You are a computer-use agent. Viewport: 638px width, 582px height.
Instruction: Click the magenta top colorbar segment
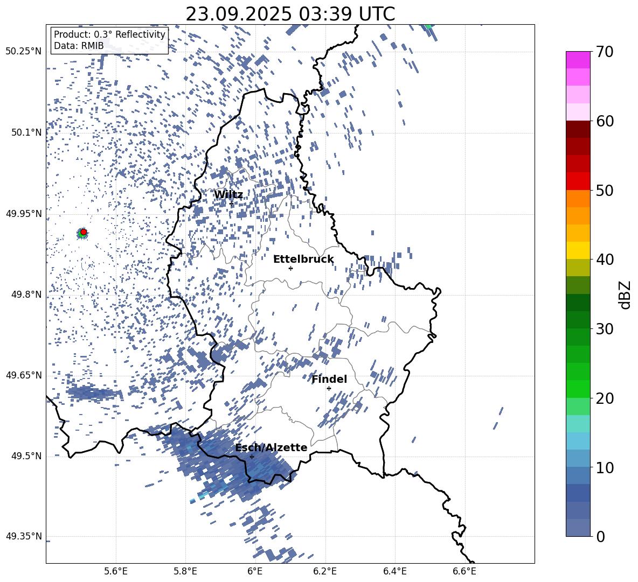pos(578,60)
